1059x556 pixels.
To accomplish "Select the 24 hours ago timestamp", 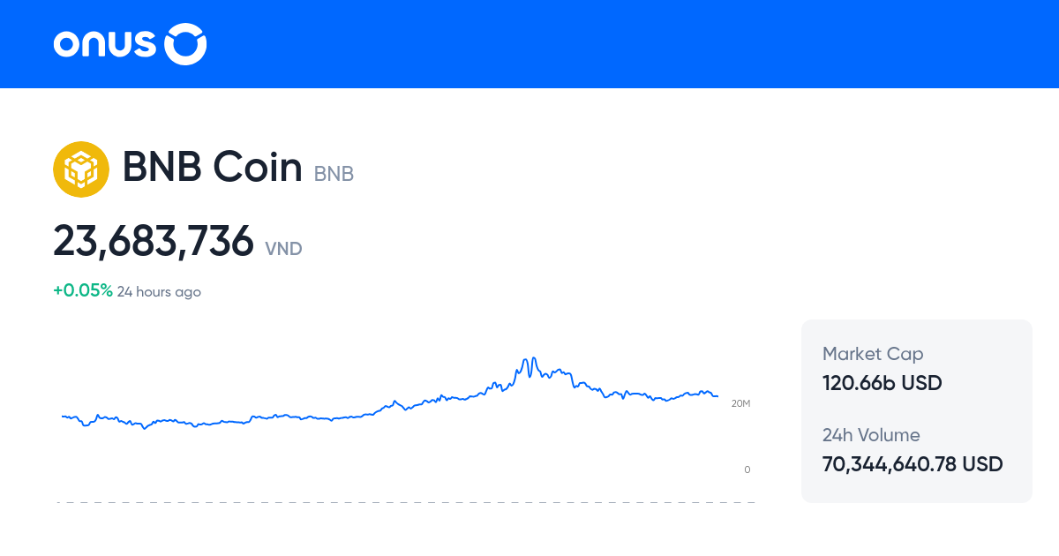I will pos(160,291).
